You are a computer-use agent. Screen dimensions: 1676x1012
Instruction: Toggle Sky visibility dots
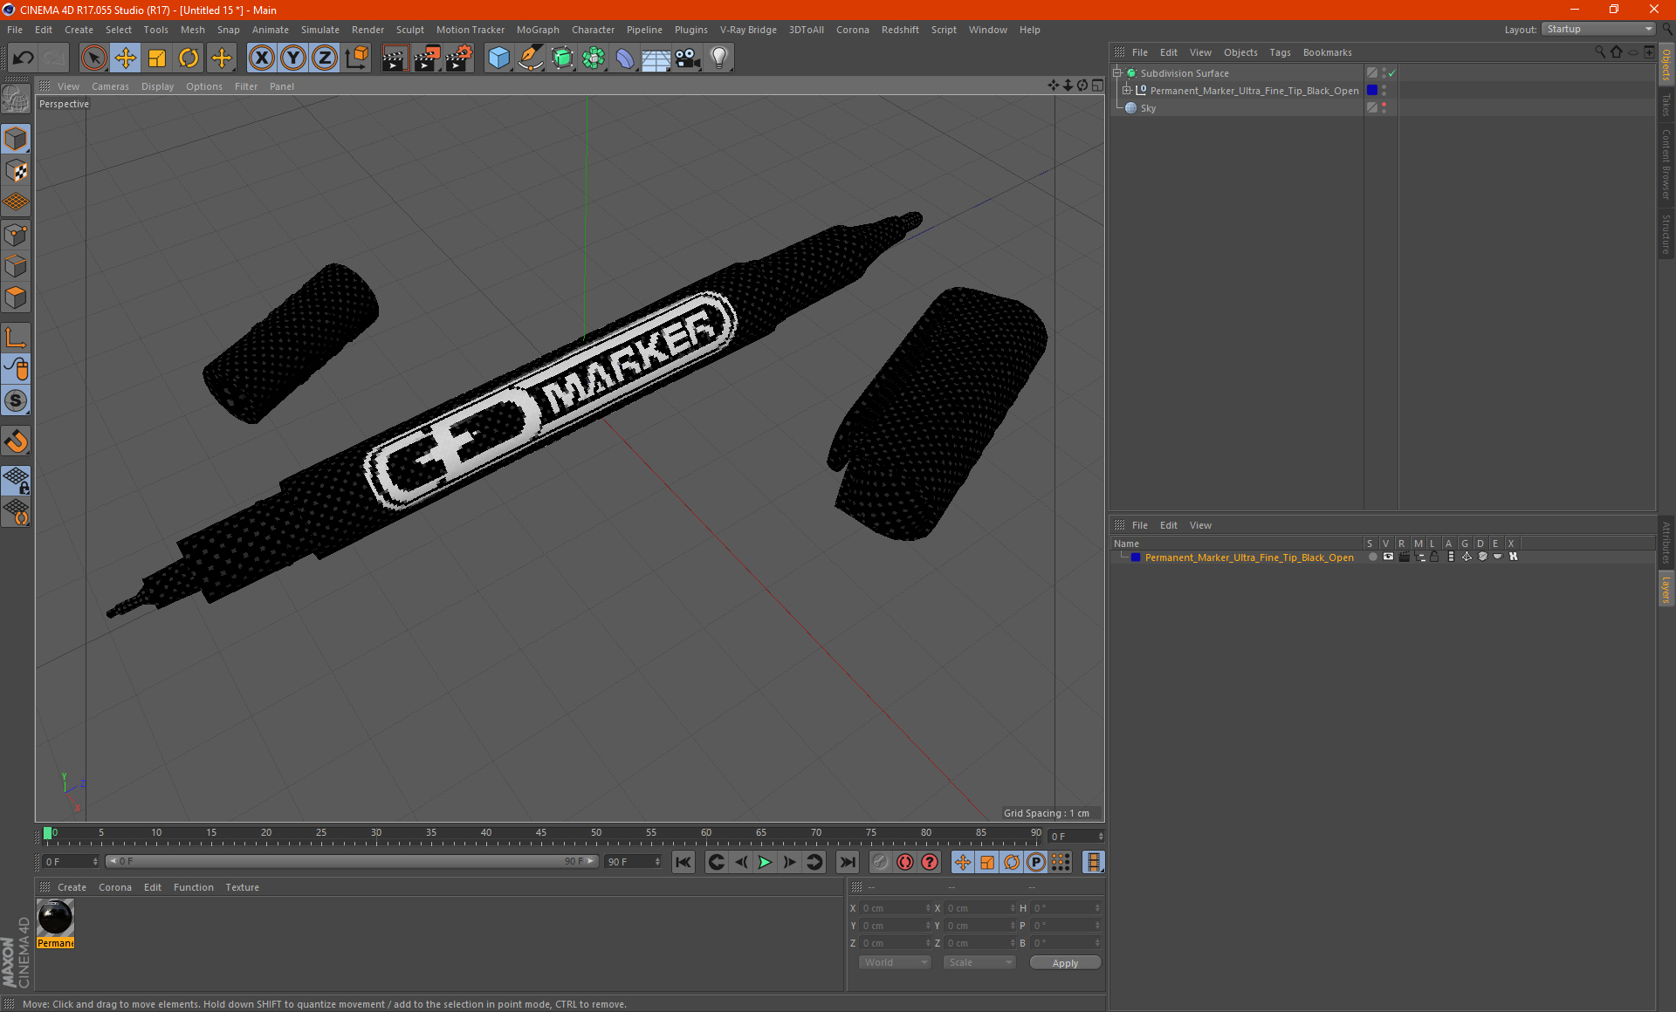1384,108
